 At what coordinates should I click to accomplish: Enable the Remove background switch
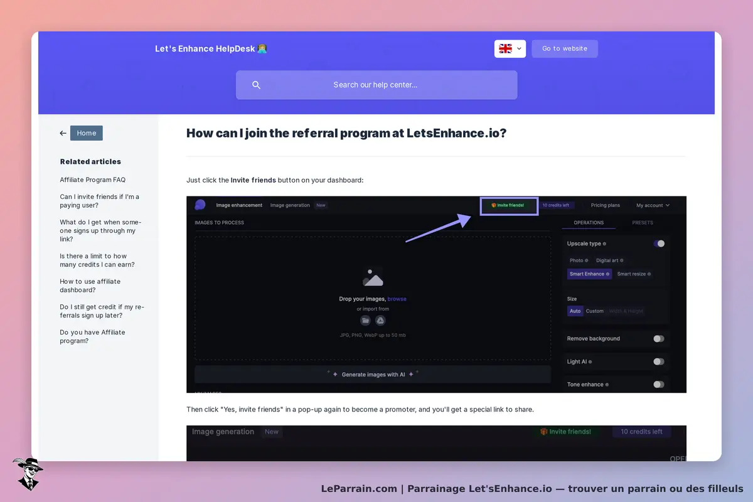coord(659,339)
